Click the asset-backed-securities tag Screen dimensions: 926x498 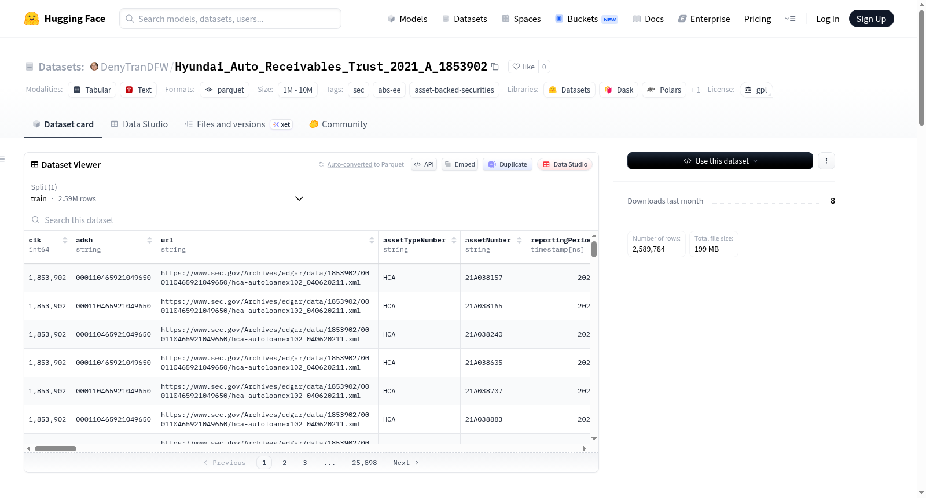tap(454, 90)
